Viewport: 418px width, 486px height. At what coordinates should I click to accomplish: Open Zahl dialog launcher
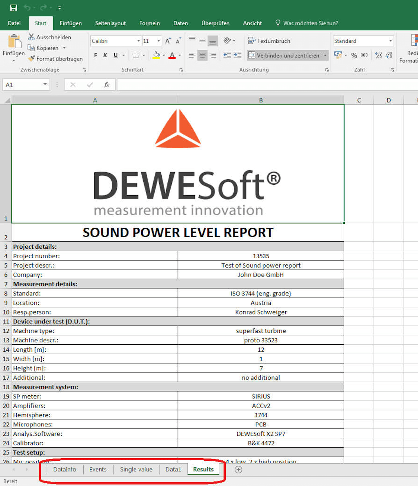click(393, 70)
